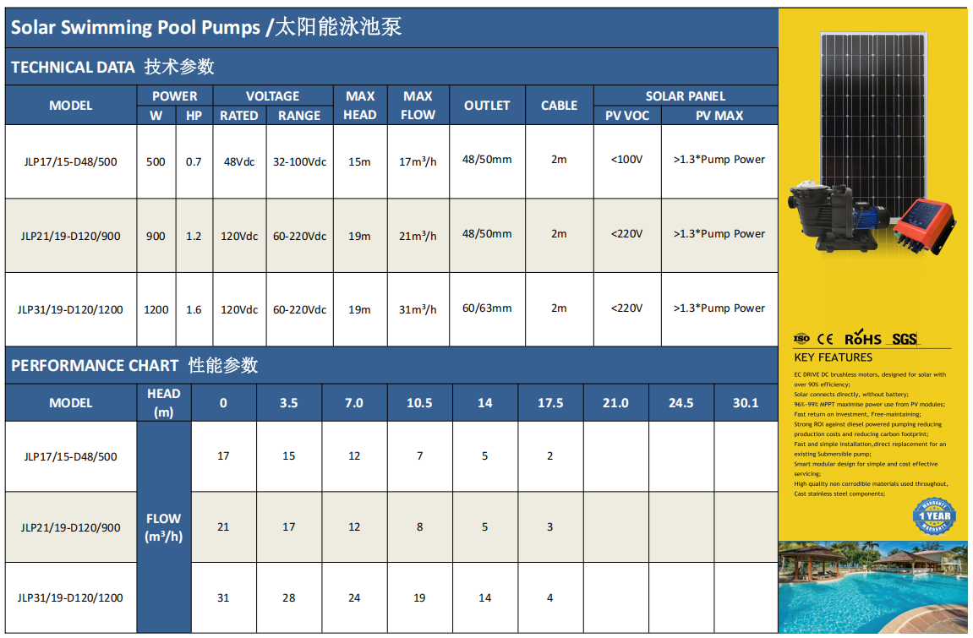973x638 pixels.
Task: Click the 1 Year warranty badge
Action: pos(933,515)
